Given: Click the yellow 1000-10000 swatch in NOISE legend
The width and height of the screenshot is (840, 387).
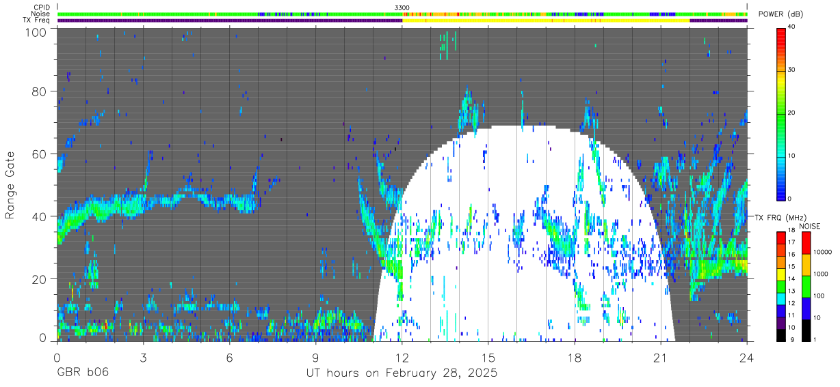Looking at the screenshot, I should [806, 264].
